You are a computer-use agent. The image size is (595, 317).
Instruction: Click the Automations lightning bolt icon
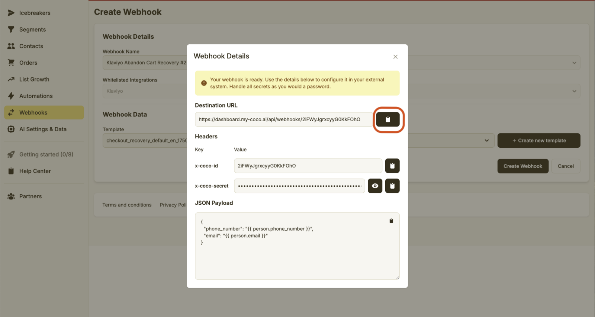(11, 96)
